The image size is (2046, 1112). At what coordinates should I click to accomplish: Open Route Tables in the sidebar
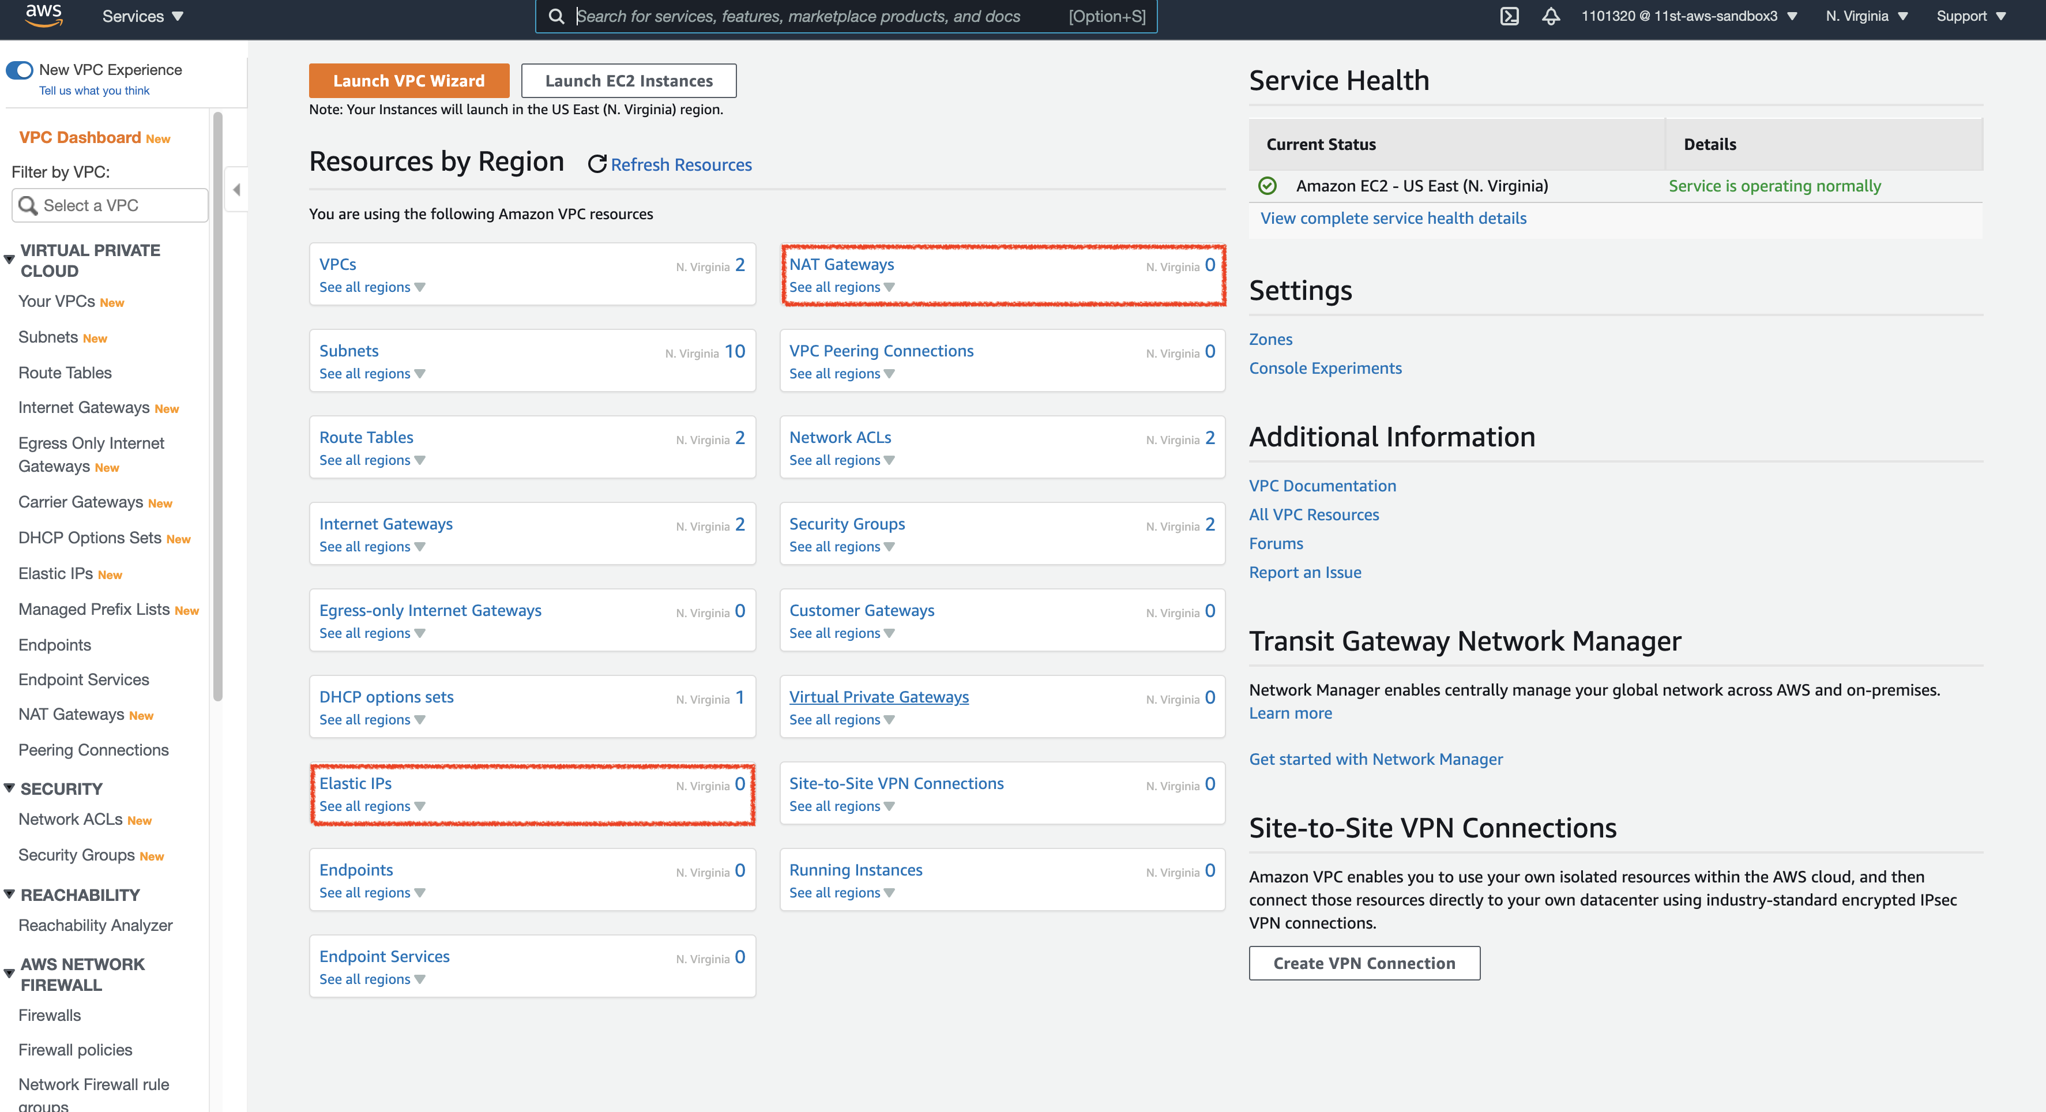point(65,373)
